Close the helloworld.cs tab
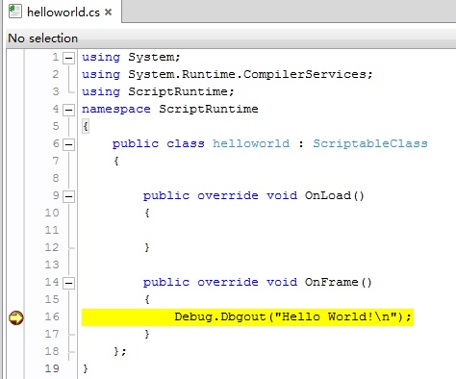Viewport: 456px width, 379px height. click(x=109, y=13)
